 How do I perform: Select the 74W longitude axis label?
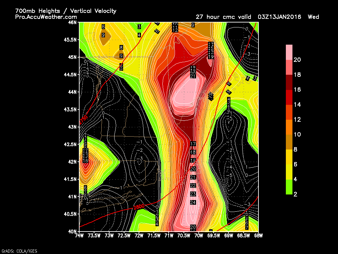[80, 235]
